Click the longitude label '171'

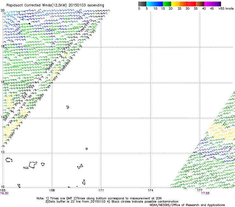coord(101,190)
